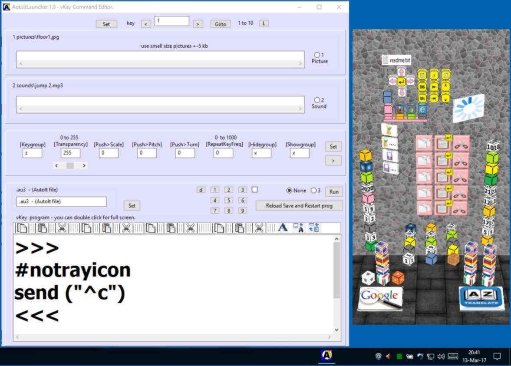The height and width of the screenshot is (366, 511).
Task: Click the key number input field showing 1
Action: (x=172, y=21)
